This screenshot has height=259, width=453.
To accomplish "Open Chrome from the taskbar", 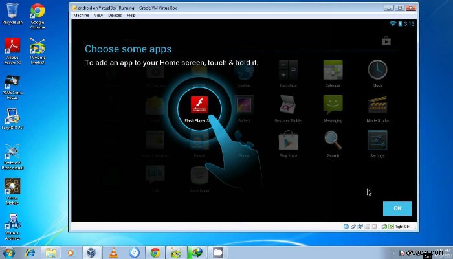I will click(155, 253).
